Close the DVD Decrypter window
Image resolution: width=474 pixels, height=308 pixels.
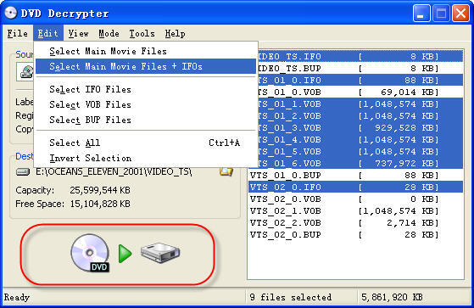460,14
